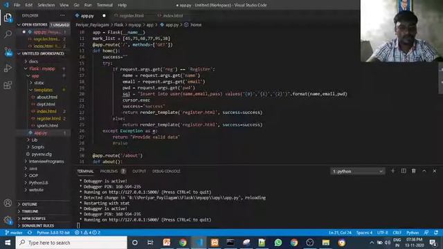Click the feedback icon in status bar
Viewport: 443px width, 249px height.
426,232
